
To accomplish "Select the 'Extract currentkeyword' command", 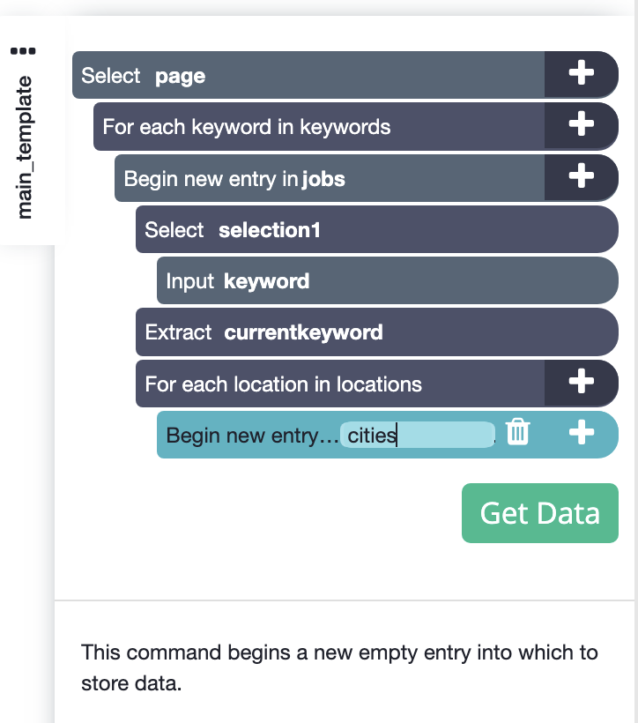I will [376, 332].
